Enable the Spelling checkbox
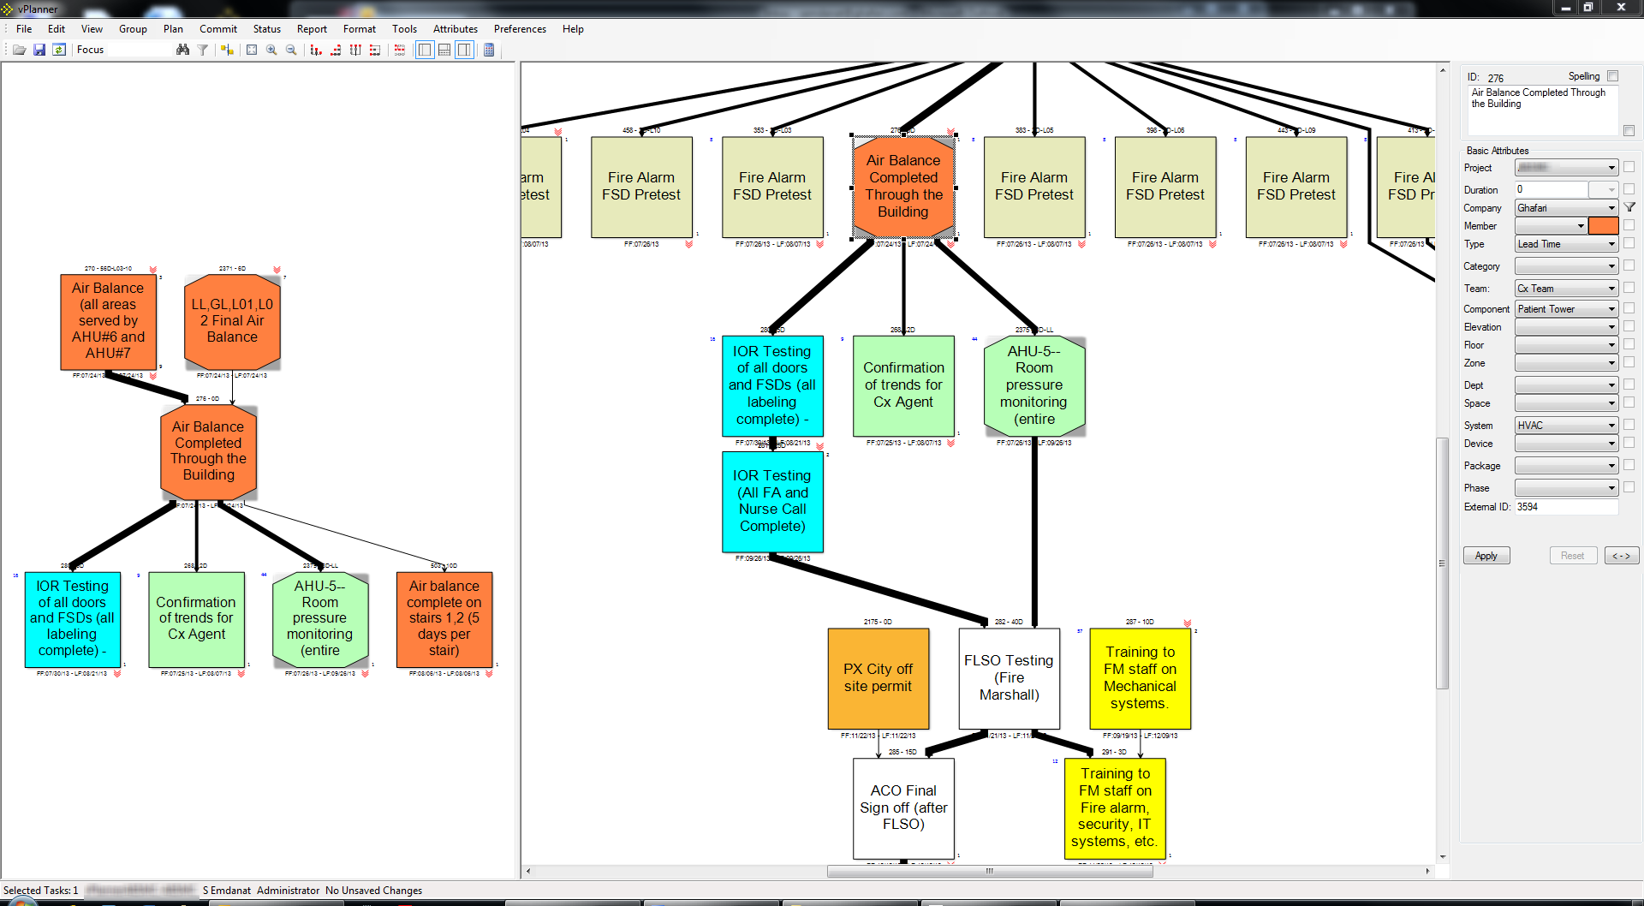This screenshot has height=906, width=1644. [x=1613, y=76]
